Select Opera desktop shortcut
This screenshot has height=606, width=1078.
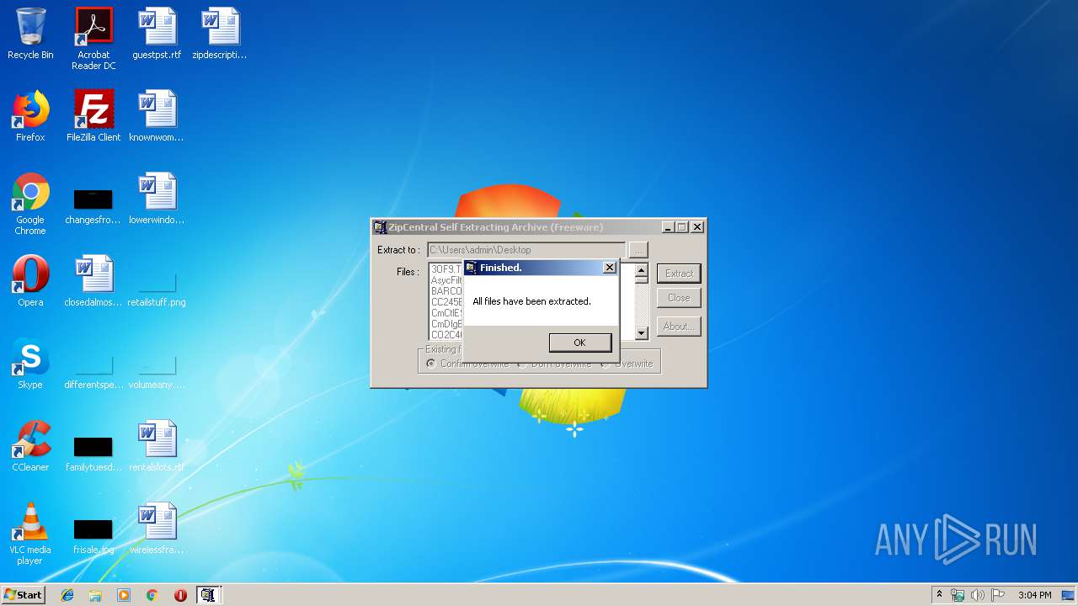30,281
